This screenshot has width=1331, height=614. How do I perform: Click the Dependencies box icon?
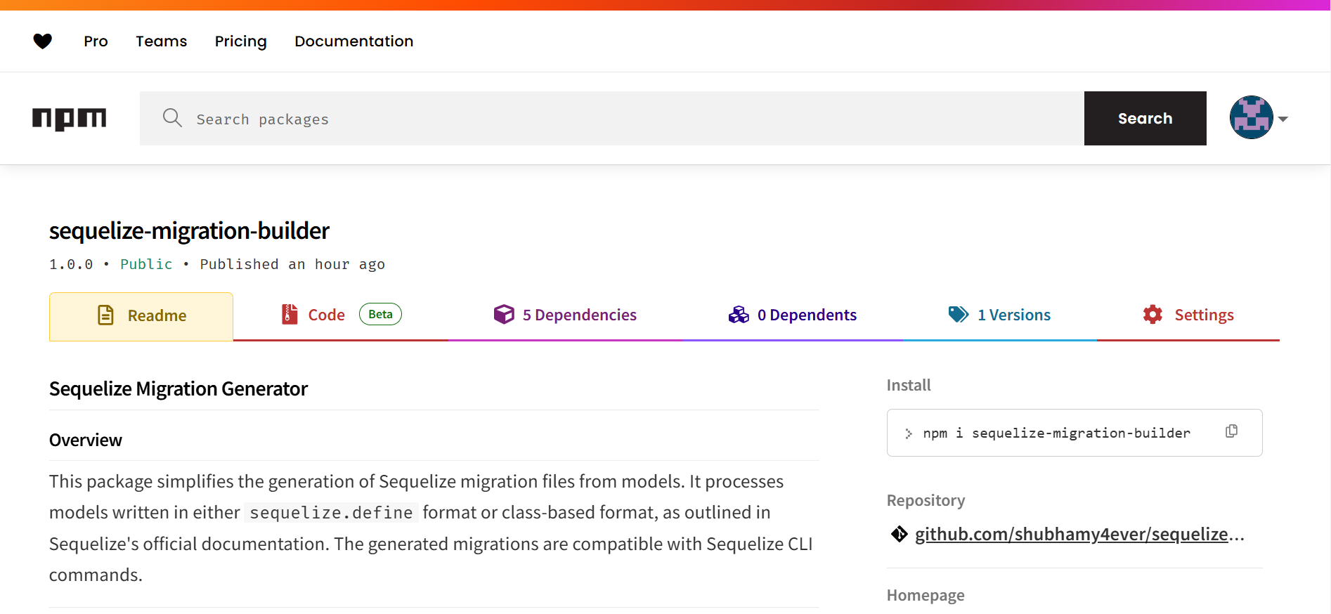[504, 315]
